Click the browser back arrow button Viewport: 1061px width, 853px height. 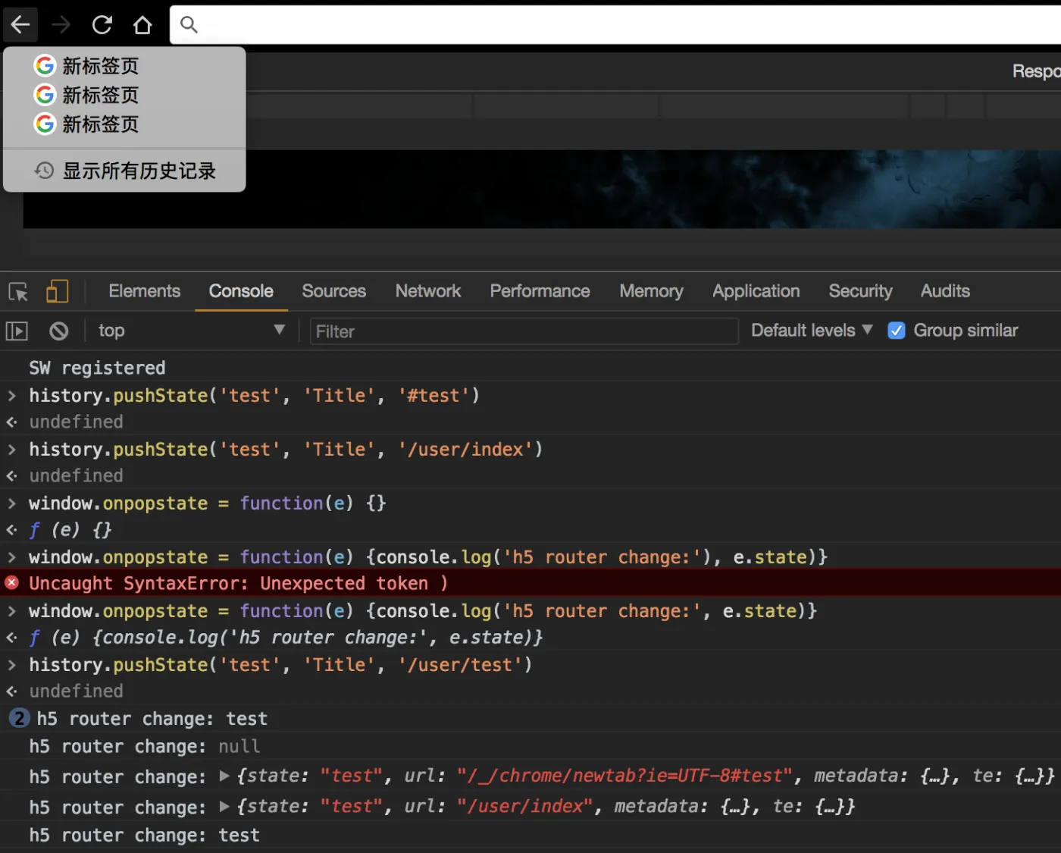click(20, 25)
